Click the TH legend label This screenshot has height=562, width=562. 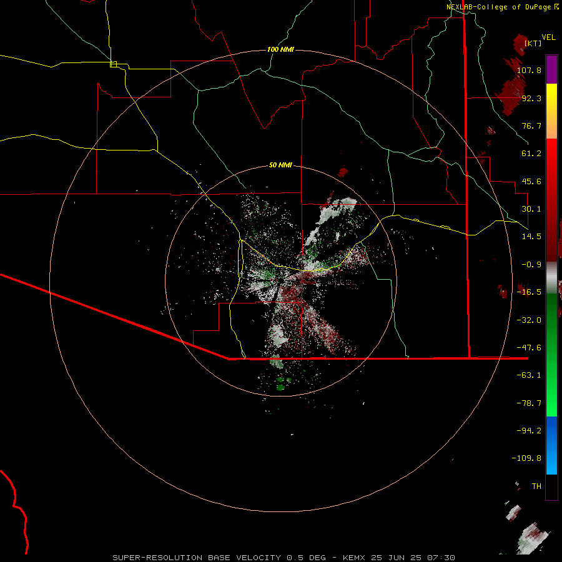pyautogui.click(x=536, y=486)
